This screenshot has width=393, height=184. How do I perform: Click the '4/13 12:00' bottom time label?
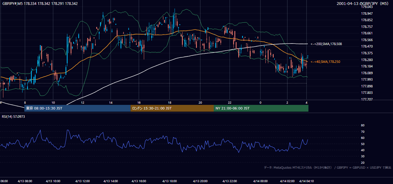82,181
